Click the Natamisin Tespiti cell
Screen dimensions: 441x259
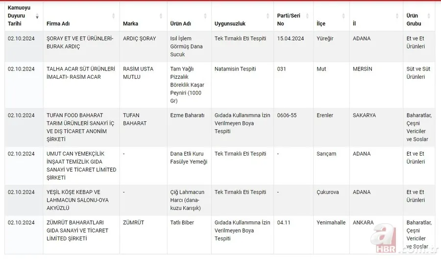(x=235, y=69)
